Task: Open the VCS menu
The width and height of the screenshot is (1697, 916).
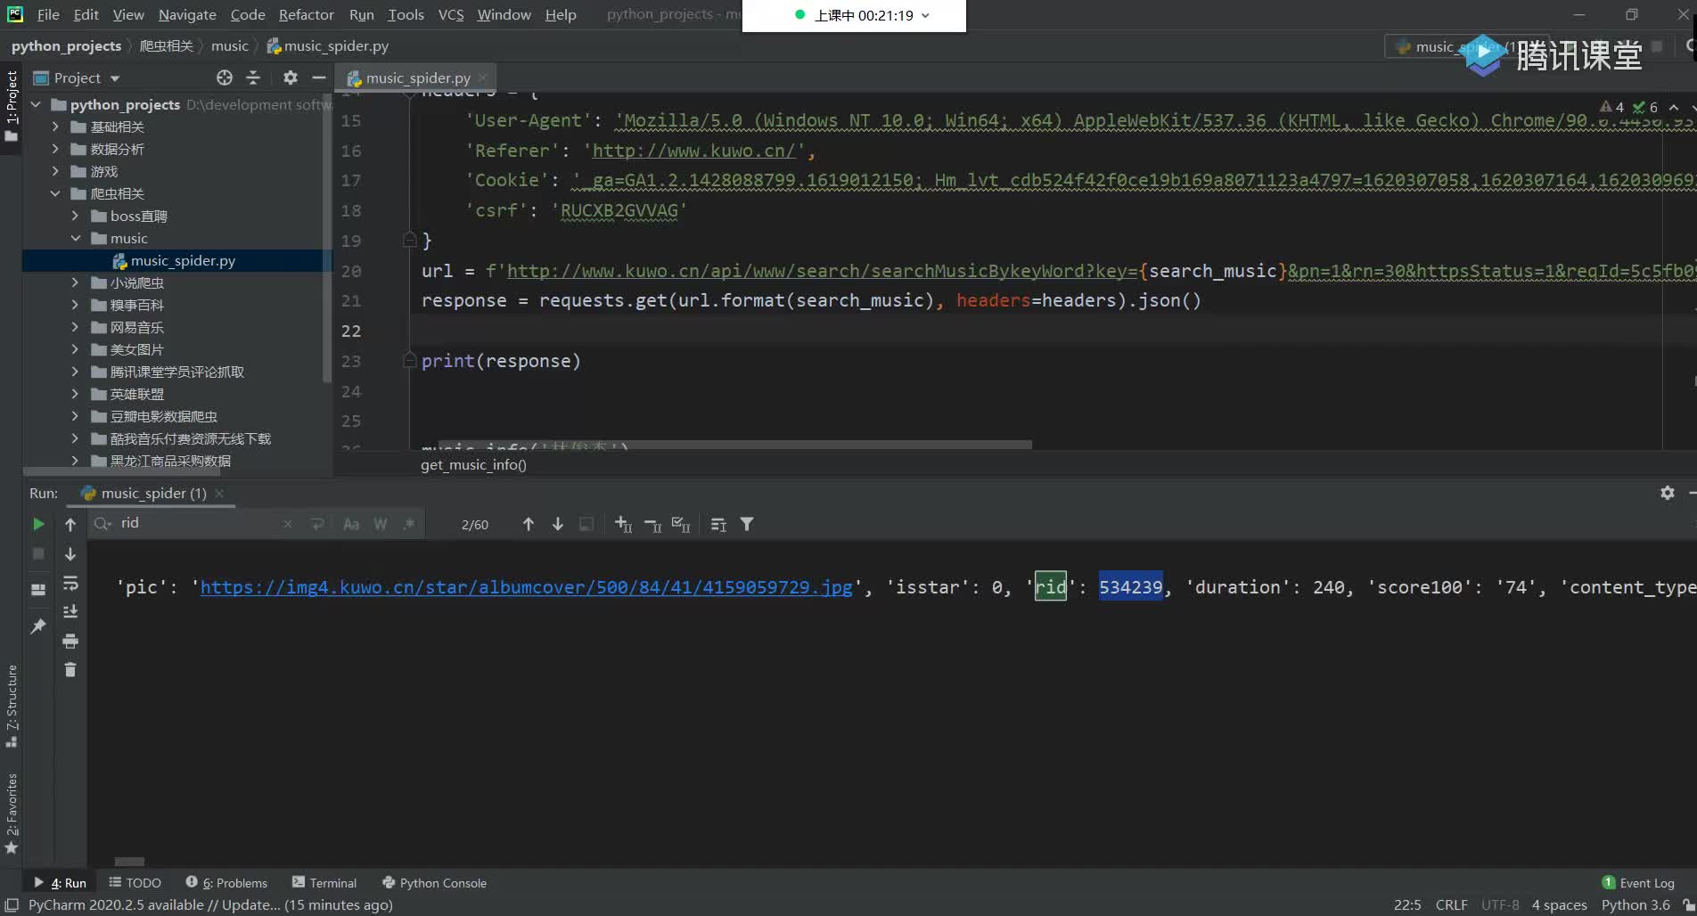Action: [x=451, y=14]
